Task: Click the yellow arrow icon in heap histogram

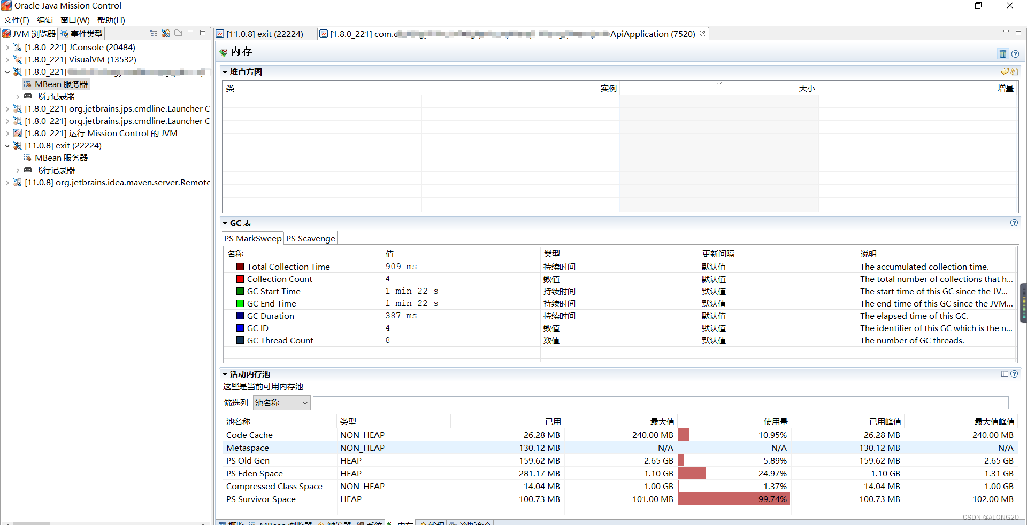Action: click(x=1005, y=72)
